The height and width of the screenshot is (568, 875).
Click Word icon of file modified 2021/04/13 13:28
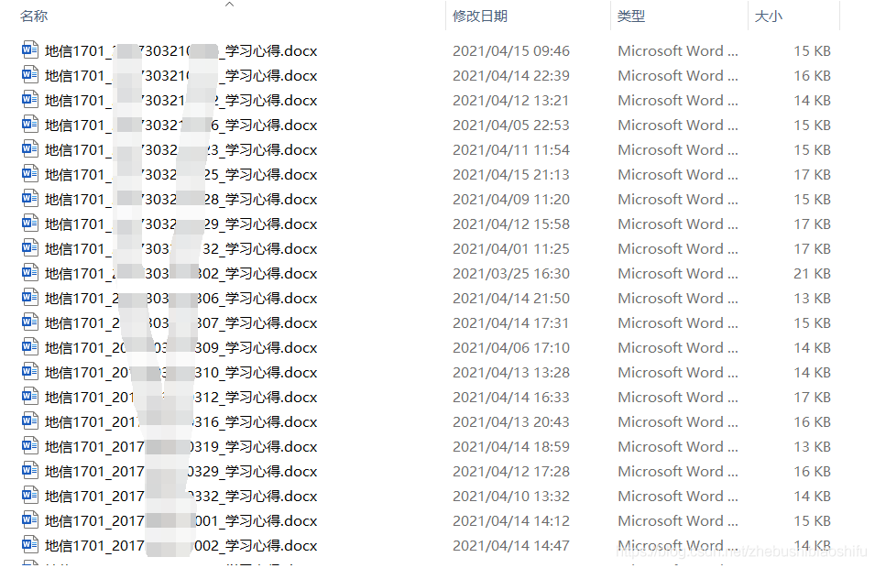click(x=30, y=371)
